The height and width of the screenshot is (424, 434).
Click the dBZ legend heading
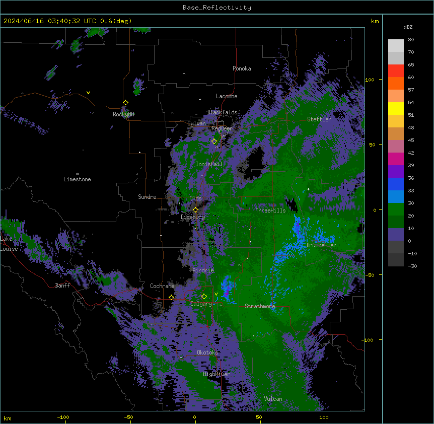408,27
